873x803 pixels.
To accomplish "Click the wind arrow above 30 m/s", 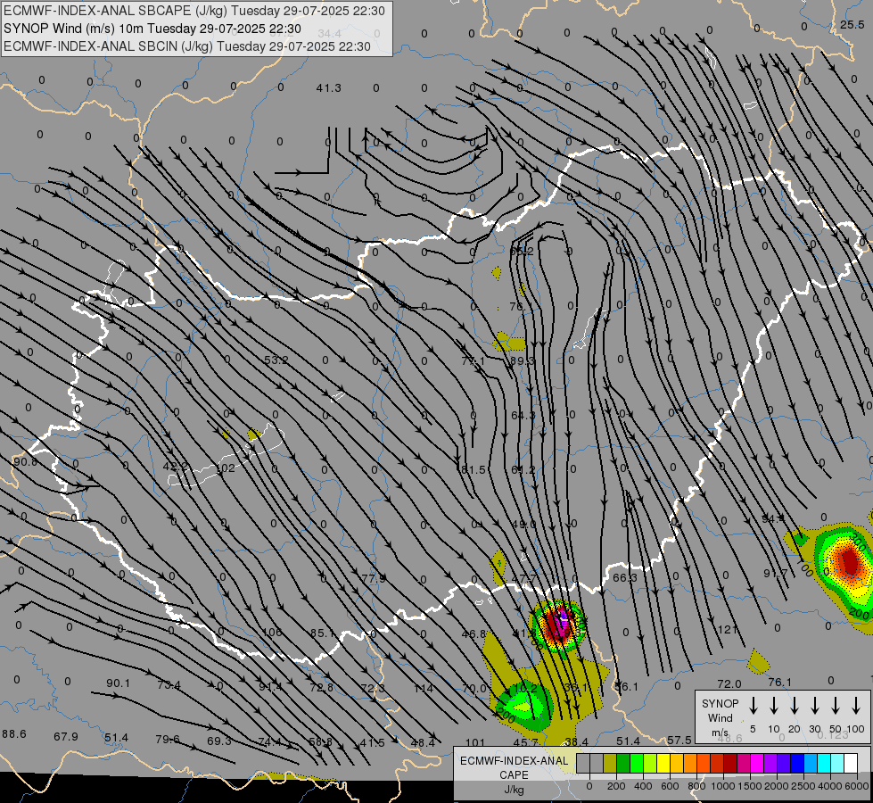I will click(815, 705).
